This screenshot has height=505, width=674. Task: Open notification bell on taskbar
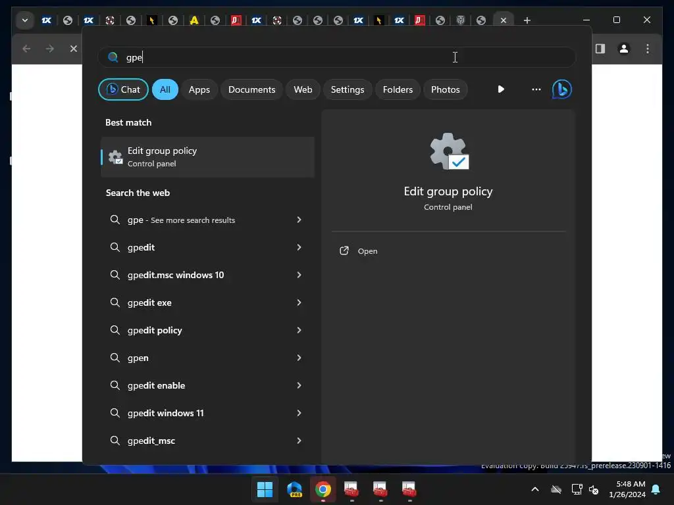[x=656, y=489]
